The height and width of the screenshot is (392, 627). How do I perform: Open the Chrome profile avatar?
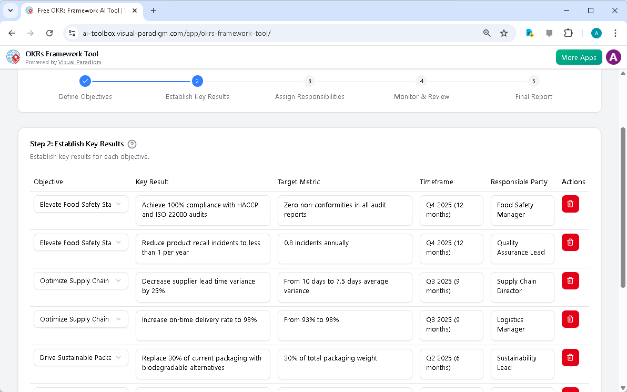596,33
